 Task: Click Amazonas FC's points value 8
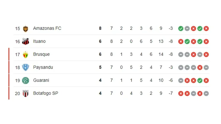click(x=100, y=29)
